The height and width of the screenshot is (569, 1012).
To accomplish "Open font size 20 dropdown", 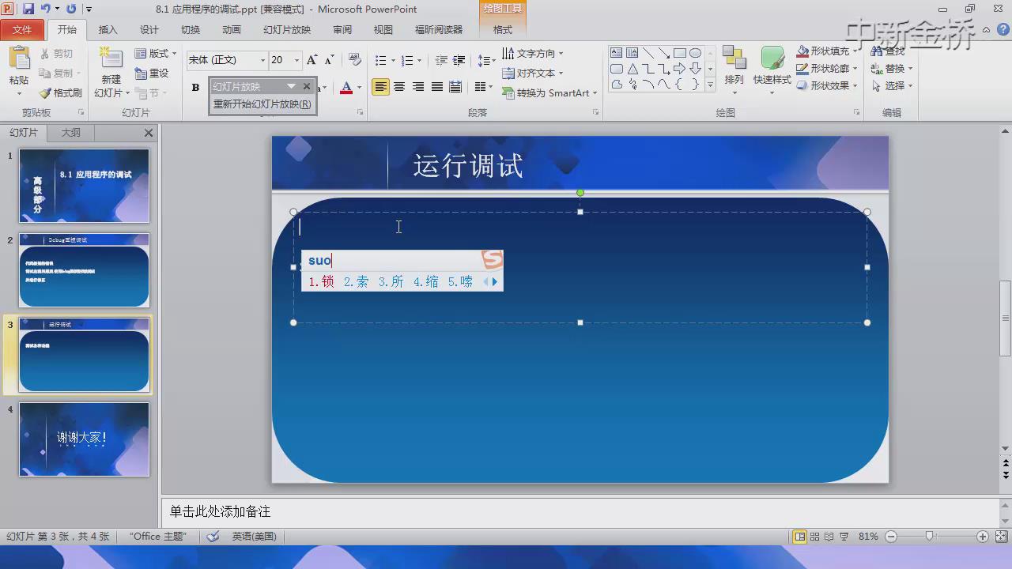I will click(x=296, y=60).
